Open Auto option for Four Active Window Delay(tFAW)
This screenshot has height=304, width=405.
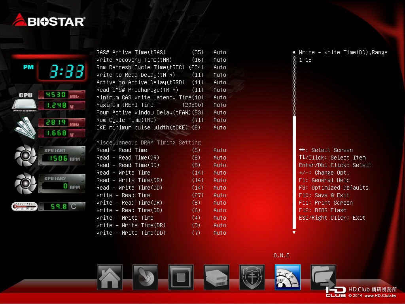(220, 112)
